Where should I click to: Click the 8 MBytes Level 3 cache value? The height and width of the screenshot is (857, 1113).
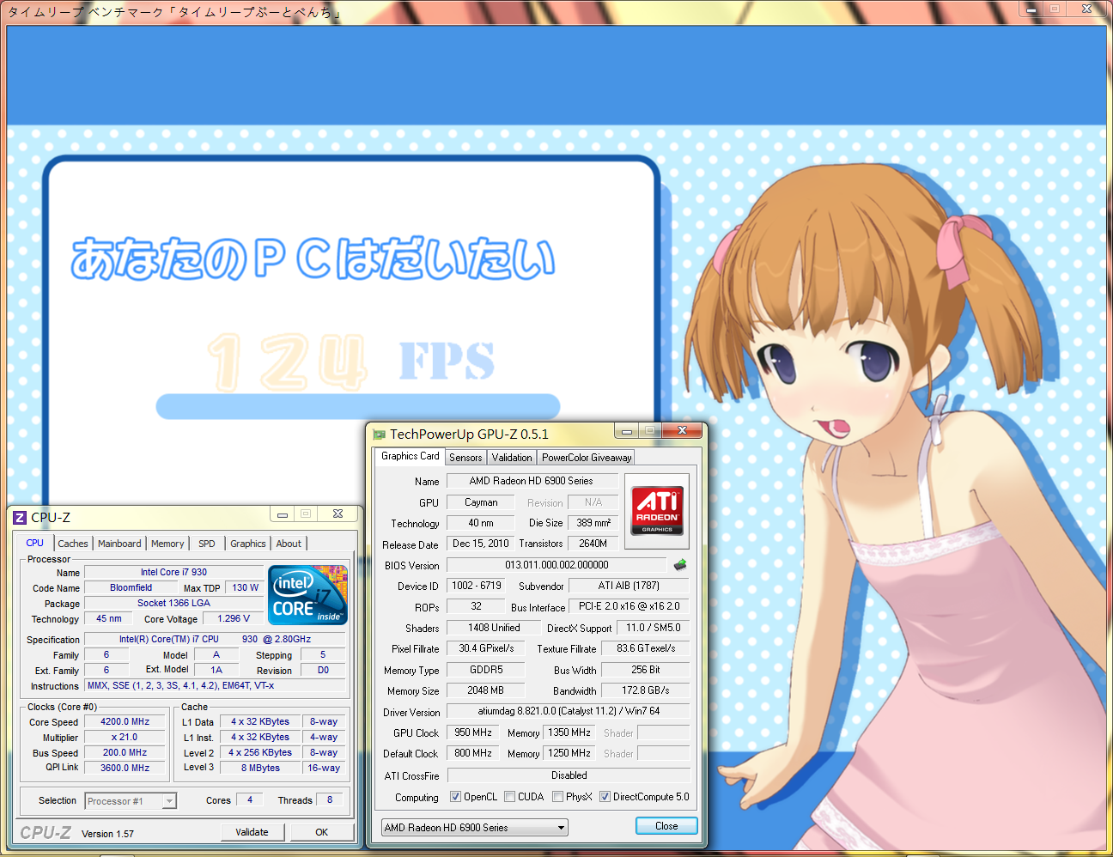(x=260, y=768)
